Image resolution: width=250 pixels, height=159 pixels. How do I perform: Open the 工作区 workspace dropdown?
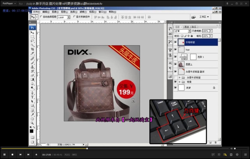point(204,17)
